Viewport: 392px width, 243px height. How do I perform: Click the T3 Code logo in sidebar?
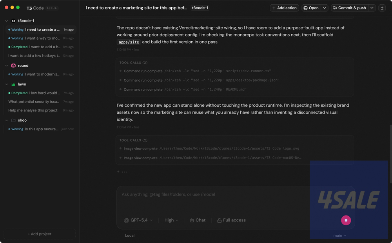[x=35, y=8]
